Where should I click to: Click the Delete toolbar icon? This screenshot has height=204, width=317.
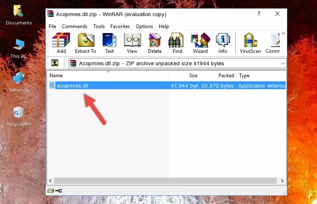pyautogui.click(x=155, y=43)
